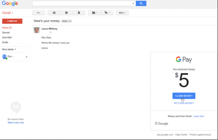Open the Help Center link

pyautogui.click(x=181, y=135)
